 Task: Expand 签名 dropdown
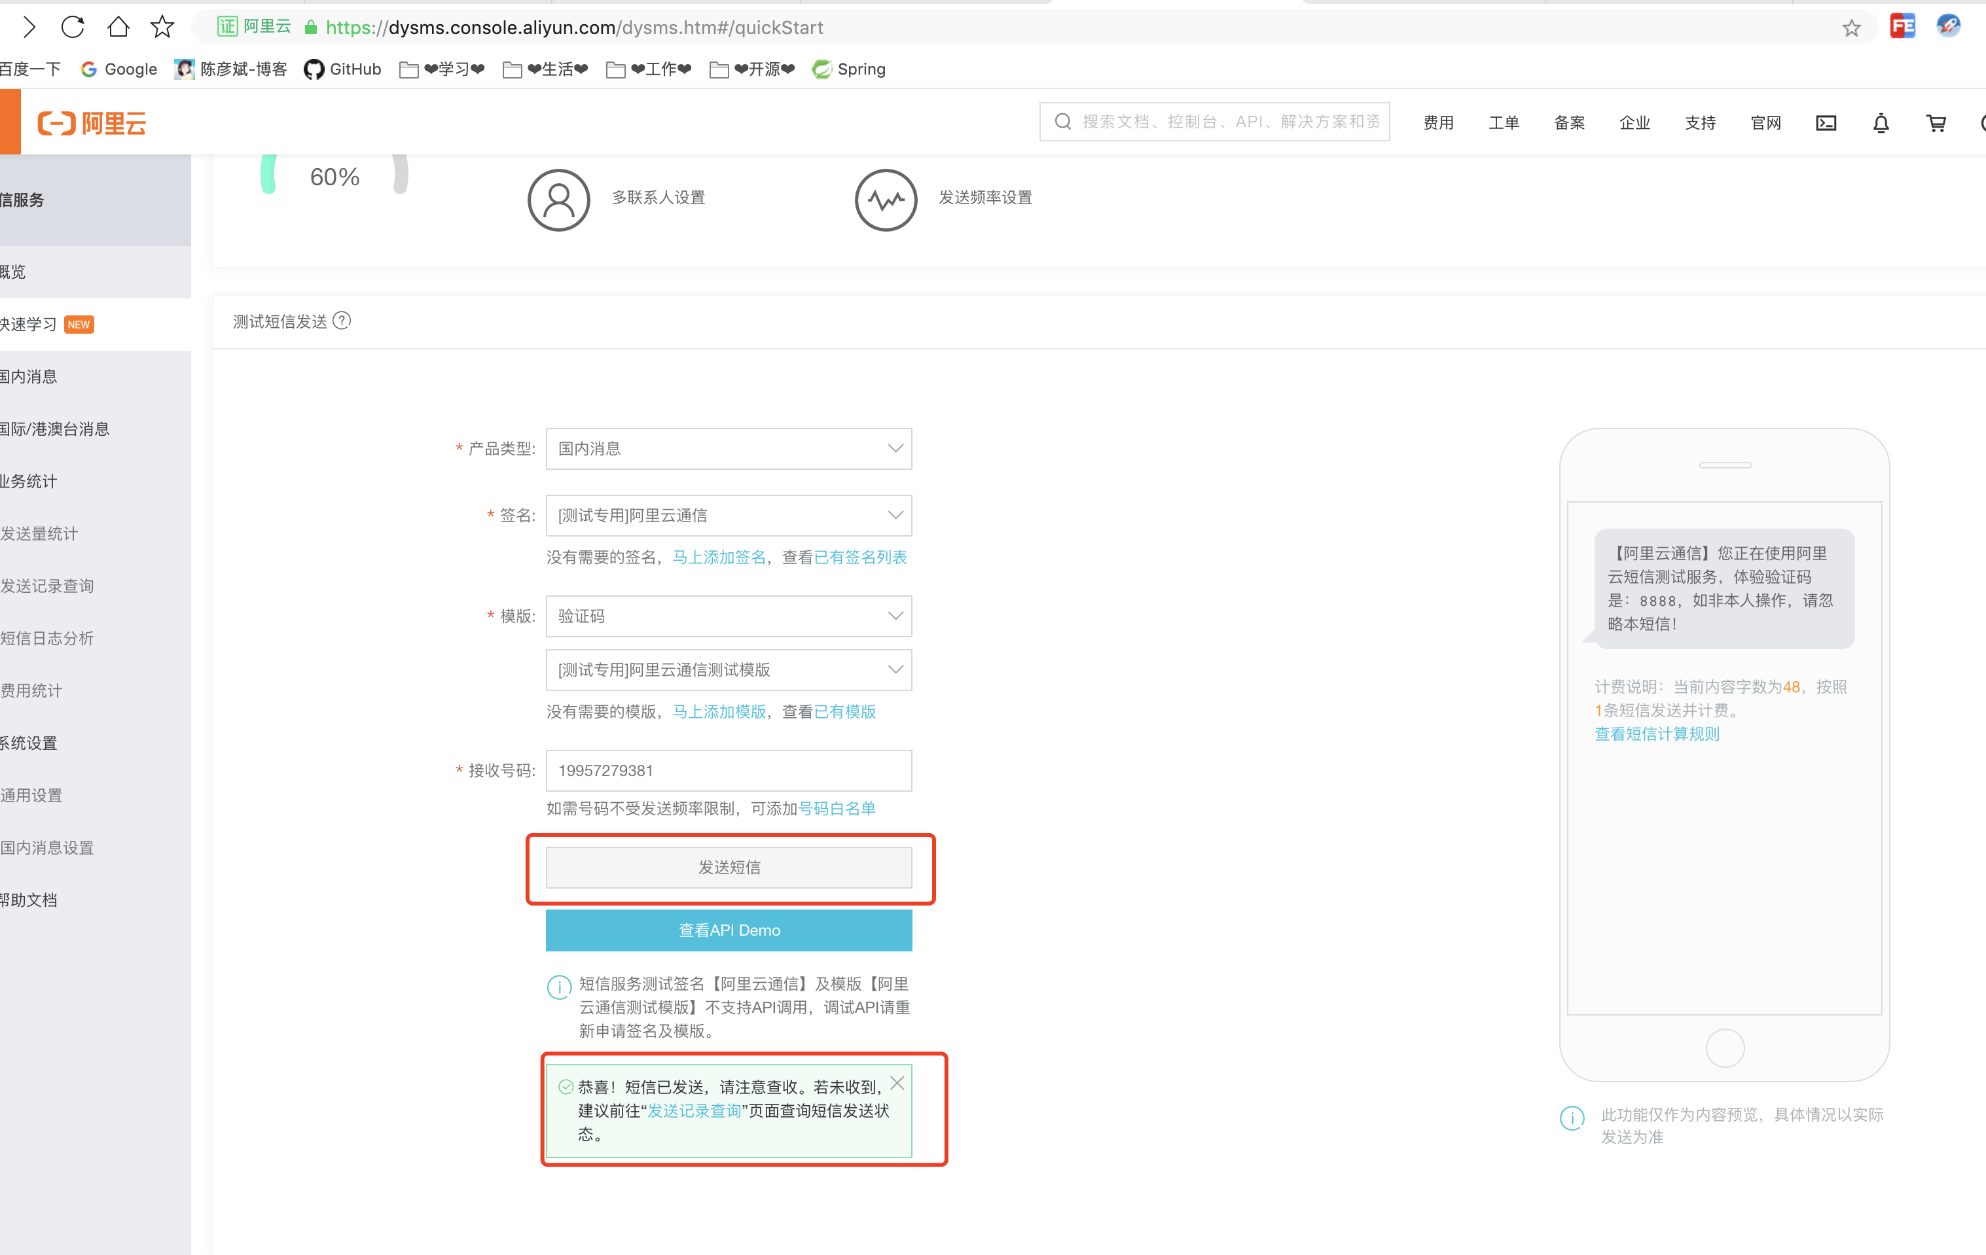click(729, 516)
